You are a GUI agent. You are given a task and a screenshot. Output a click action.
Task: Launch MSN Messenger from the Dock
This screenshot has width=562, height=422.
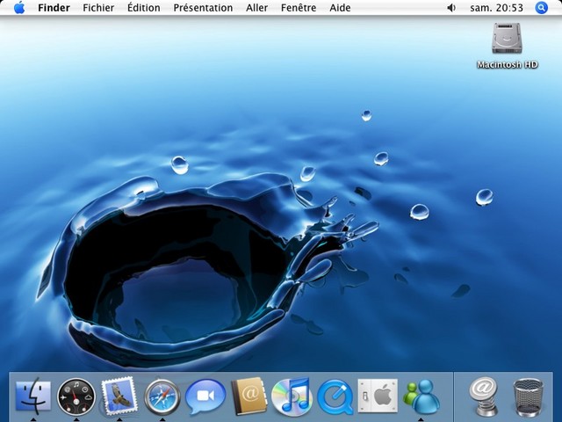tap(421, 397)
